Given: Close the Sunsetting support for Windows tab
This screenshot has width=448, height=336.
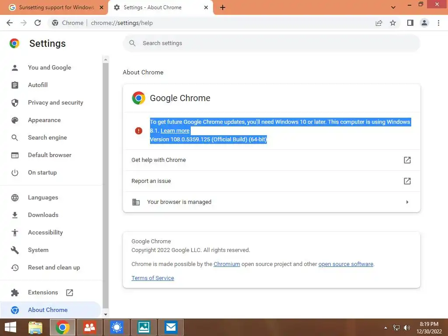Looking at the screenshot, I should coord(101,7).
